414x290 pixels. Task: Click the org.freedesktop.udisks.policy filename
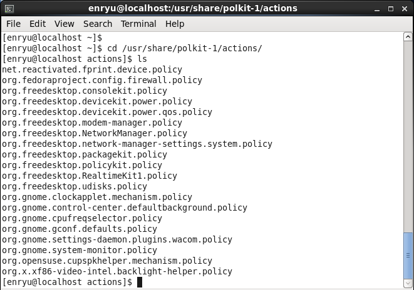75,186
